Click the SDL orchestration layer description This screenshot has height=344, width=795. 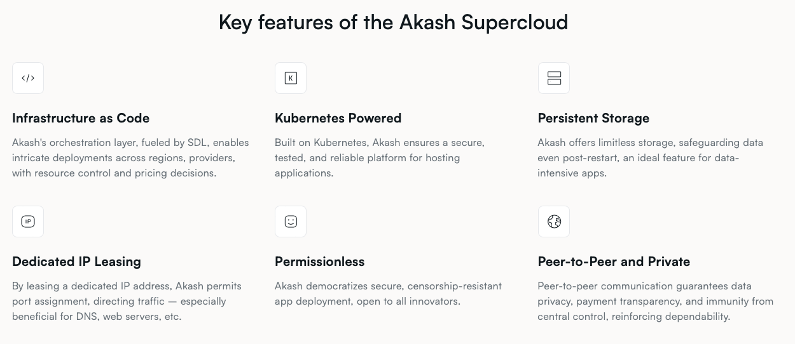[130, 158]
